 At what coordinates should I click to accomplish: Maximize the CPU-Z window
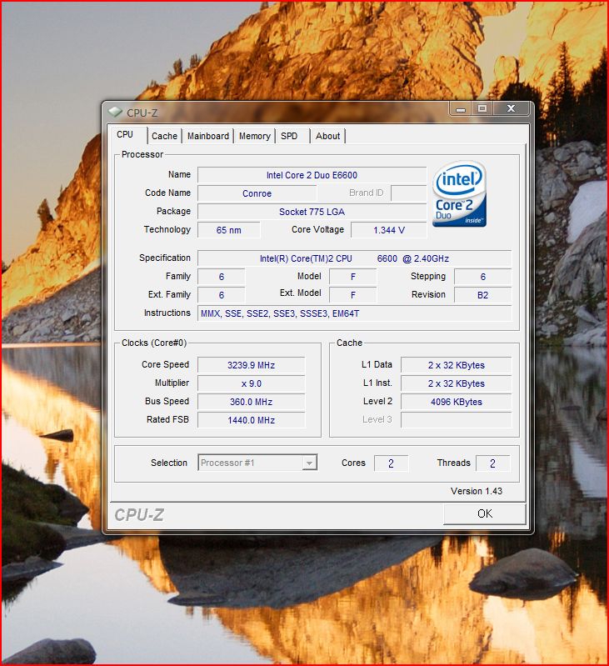[x=482, y=108]
